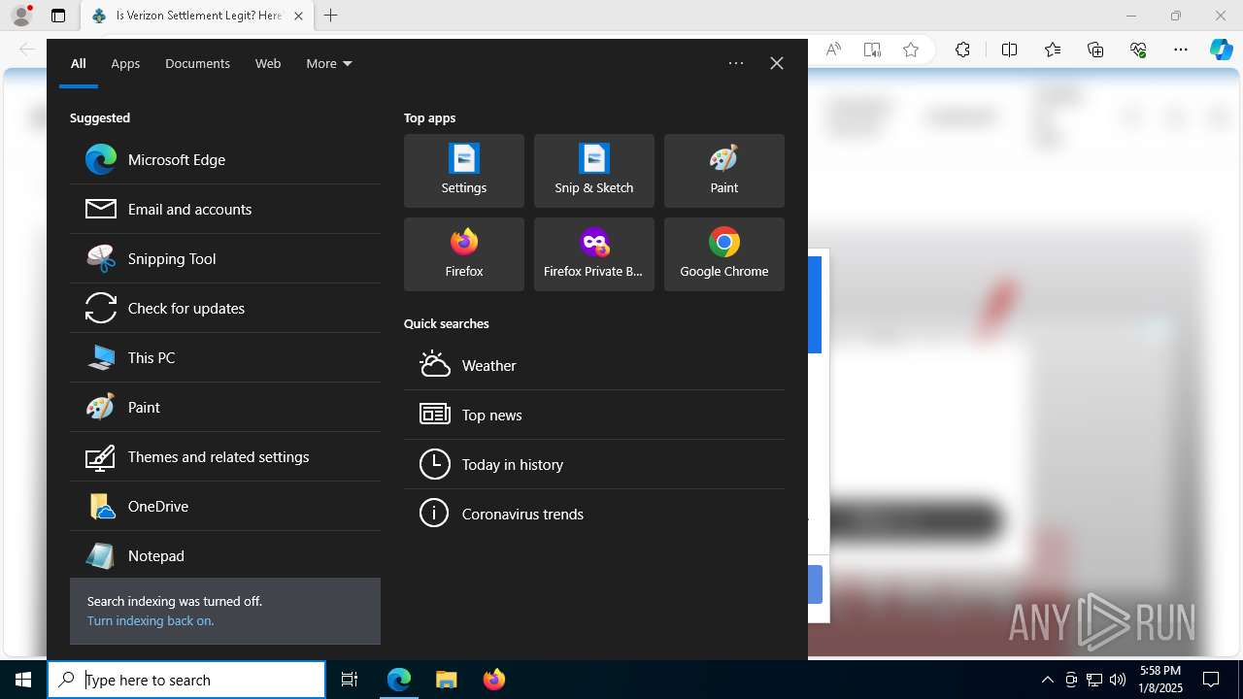Open Themes and related settings

pyautogui.click(x=225, y=456)
